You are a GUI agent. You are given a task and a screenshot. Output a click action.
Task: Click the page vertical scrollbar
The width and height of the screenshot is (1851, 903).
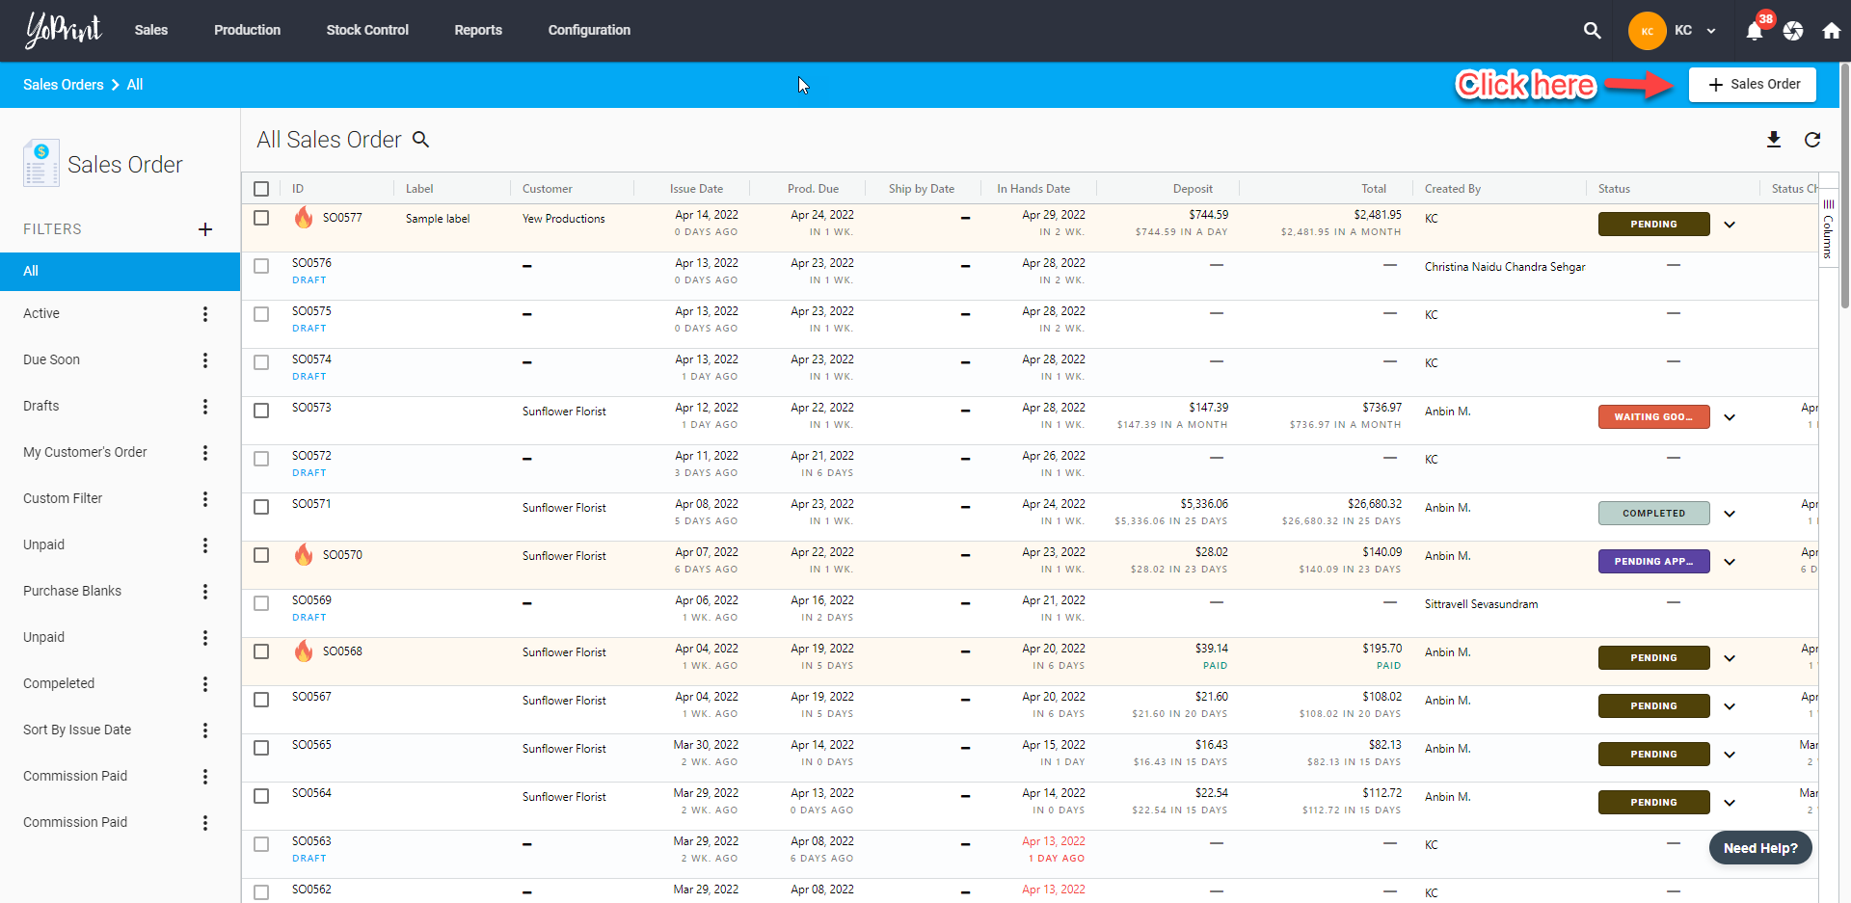click(x=1844, y=188)
